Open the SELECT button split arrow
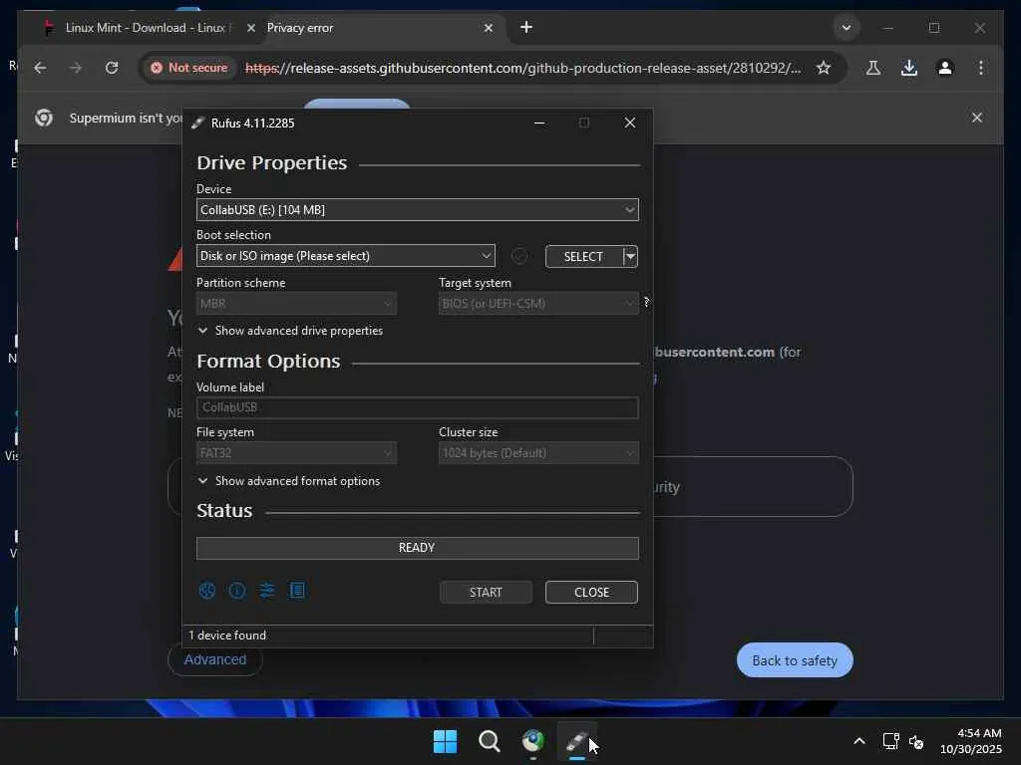Image resolution: width=1021 pixels, height=765 pixels. (630, 256)
